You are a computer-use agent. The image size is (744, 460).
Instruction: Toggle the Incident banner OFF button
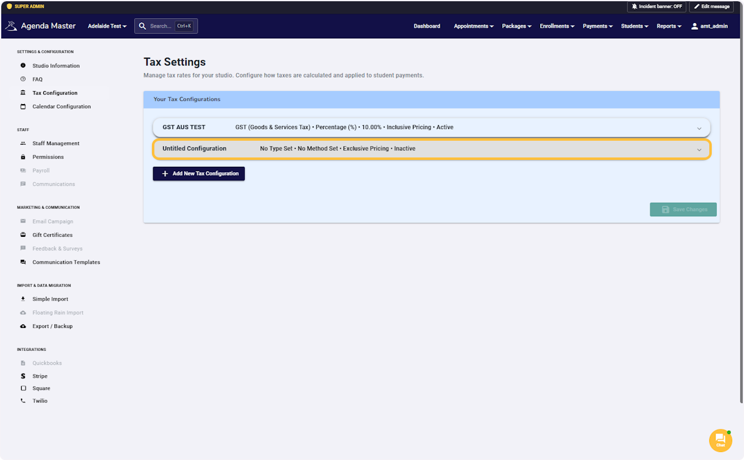click(657, 6)
